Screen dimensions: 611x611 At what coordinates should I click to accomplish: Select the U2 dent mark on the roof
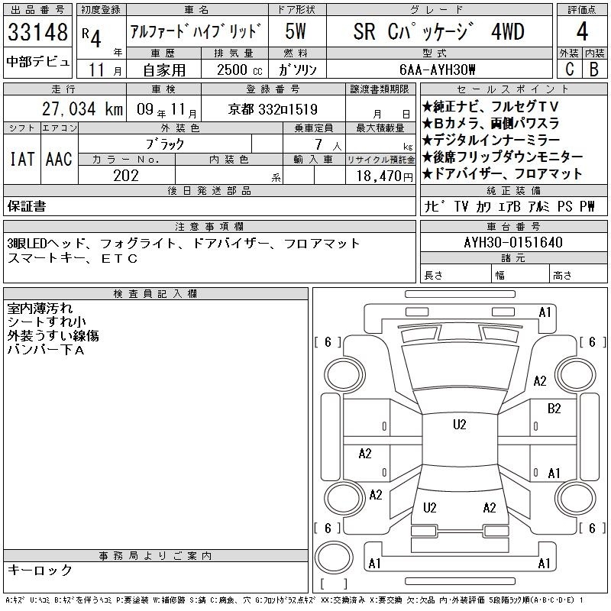point(459,425)
